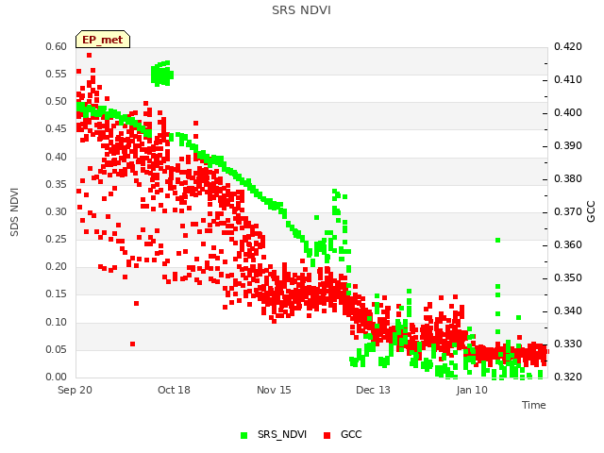The image size is (604, 453).
Task: Select the SRS_NDVI legend label
Action: pyautogui.click(x=282, y=434)
